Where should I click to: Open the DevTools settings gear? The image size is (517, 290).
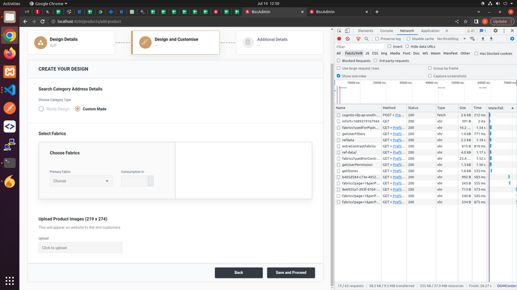tap(495, 30)
